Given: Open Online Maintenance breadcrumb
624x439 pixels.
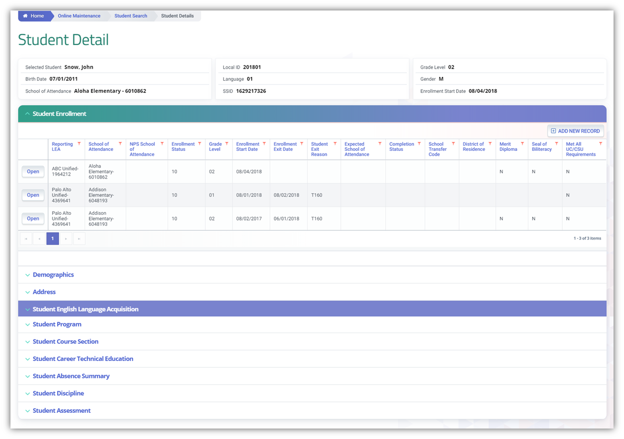Looking at the screenshot, I should point(79,16).
